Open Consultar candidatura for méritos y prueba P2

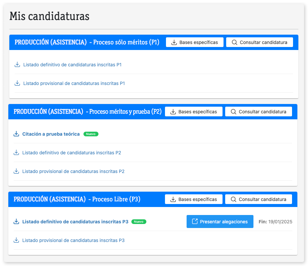click(258, 112)
